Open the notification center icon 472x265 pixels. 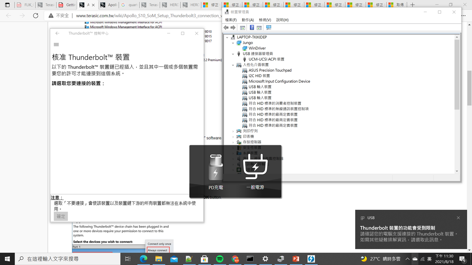click(462, 259)
